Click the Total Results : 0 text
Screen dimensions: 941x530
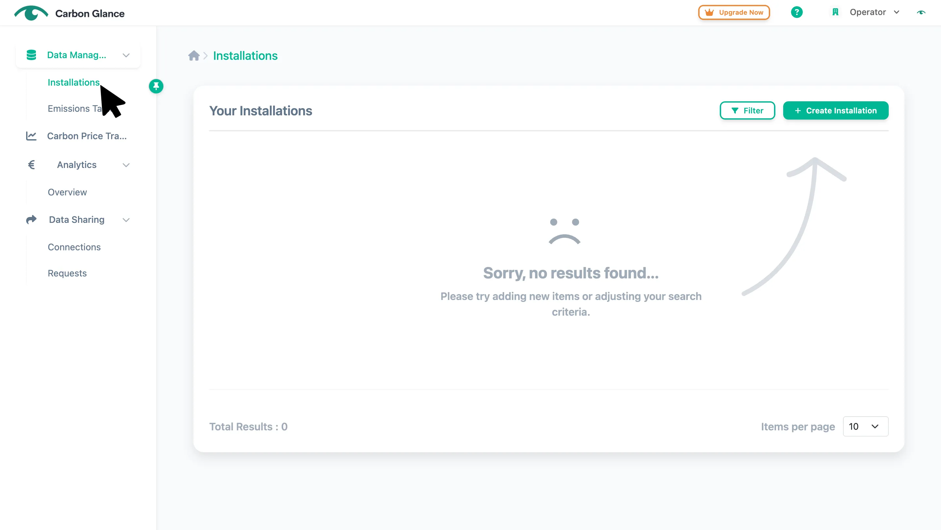[x=248, y=427]
